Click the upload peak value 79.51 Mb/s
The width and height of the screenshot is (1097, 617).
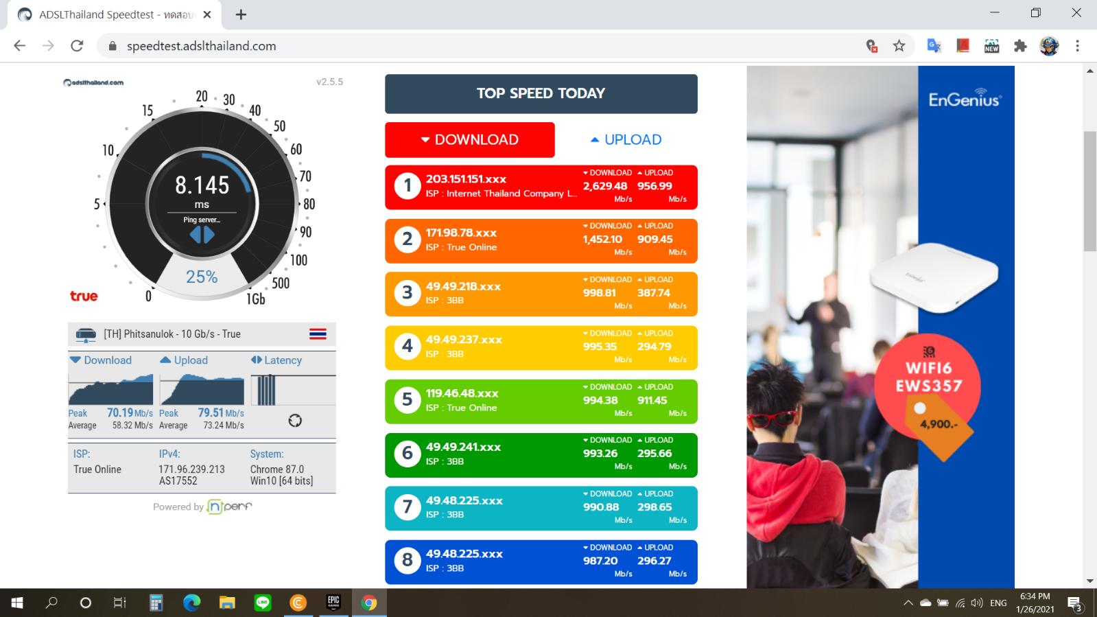[221, 412]
